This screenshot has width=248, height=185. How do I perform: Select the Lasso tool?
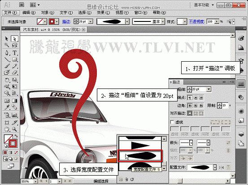coord(14,45)
